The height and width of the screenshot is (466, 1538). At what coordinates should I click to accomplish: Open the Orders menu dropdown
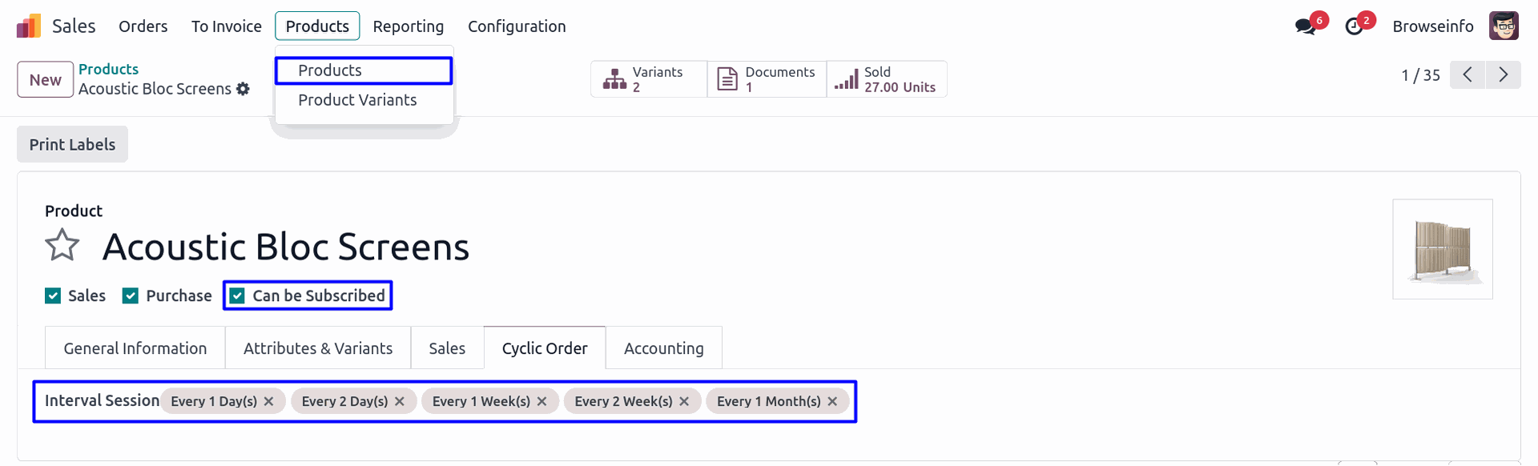tap(143, 26)
